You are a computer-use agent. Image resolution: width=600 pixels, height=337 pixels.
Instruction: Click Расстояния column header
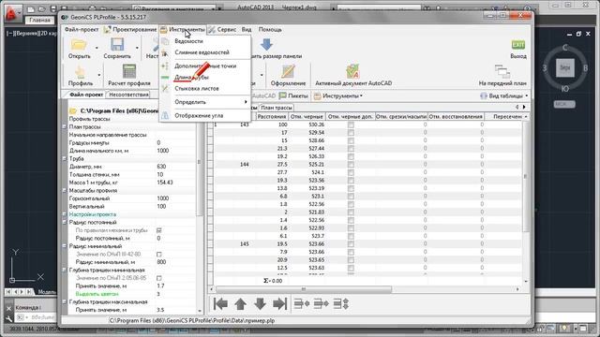(x=272, y=116)
